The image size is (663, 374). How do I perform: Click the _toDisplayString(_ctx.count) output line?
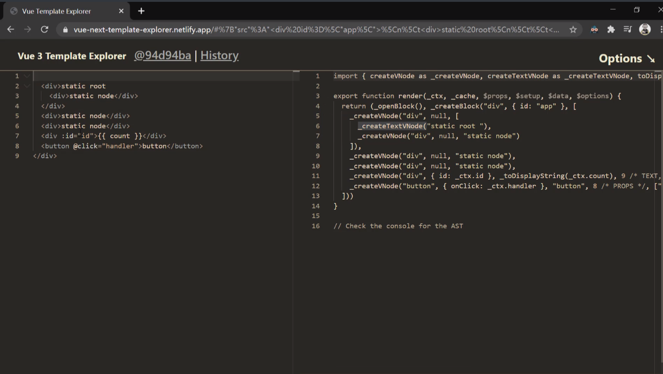coord(505,176)
